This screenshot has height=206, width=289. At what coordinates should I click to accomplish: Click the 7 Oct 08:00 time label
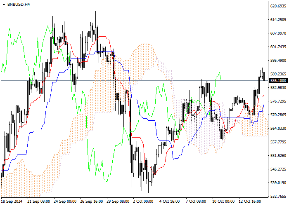tap(196, 201)
